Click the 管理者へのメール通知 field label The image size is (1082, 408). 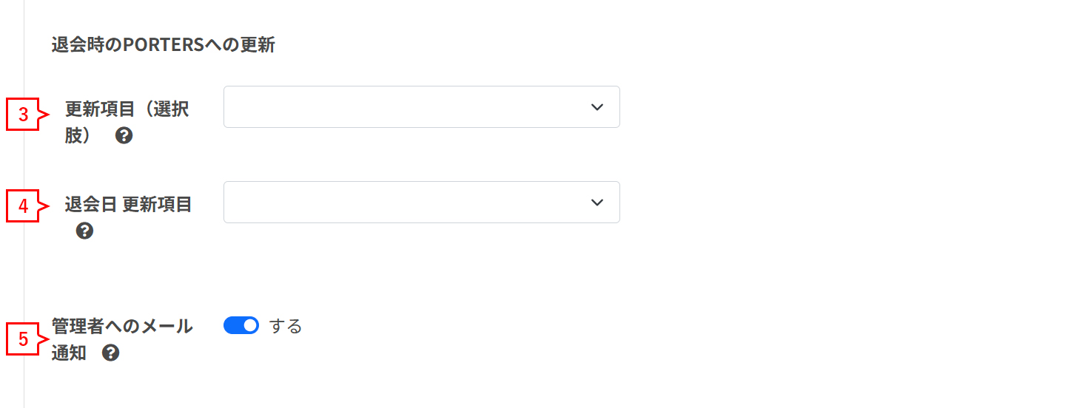[122, 339]
